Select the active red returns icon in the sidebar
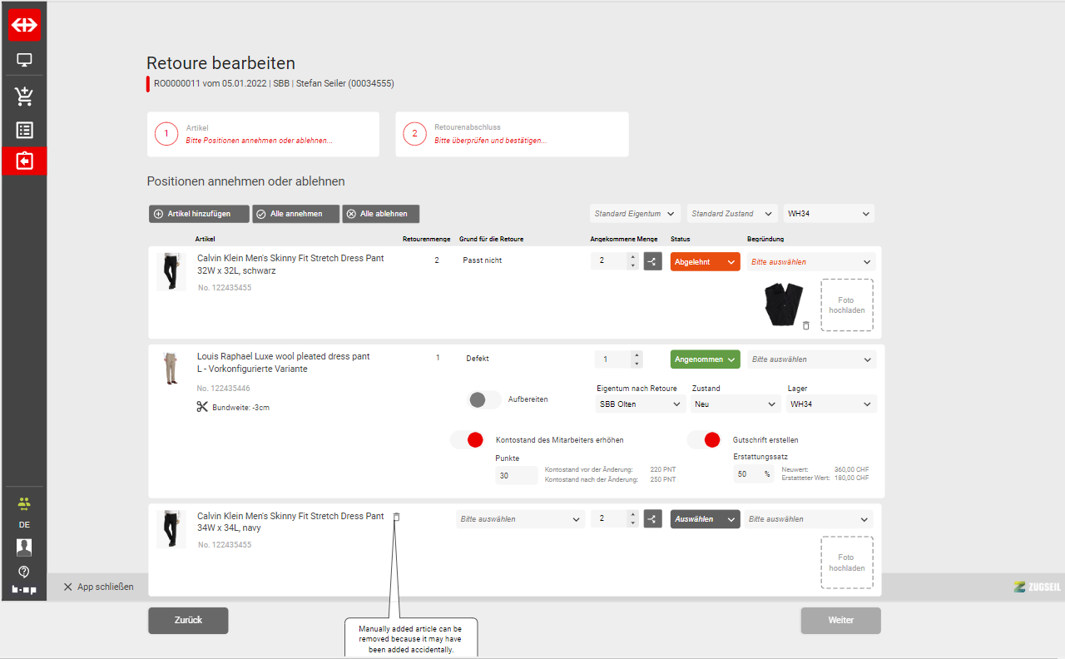The image size is (1065, 659). (24, 161)
